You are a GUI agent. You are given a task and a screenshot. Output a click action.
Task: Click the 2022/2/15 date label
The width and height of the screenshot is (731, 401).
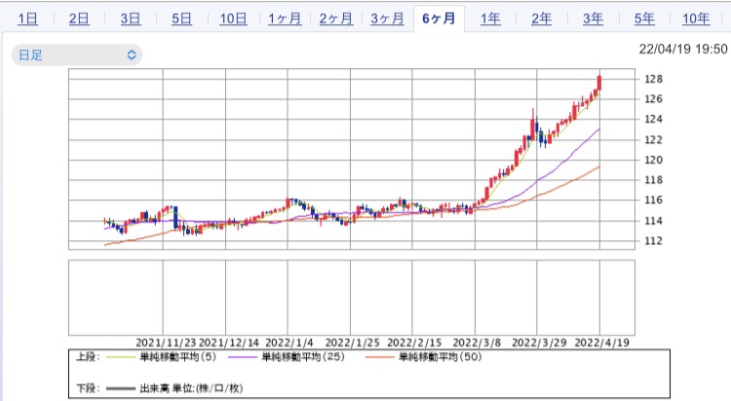pyautogui.click(x=414, y=343)
